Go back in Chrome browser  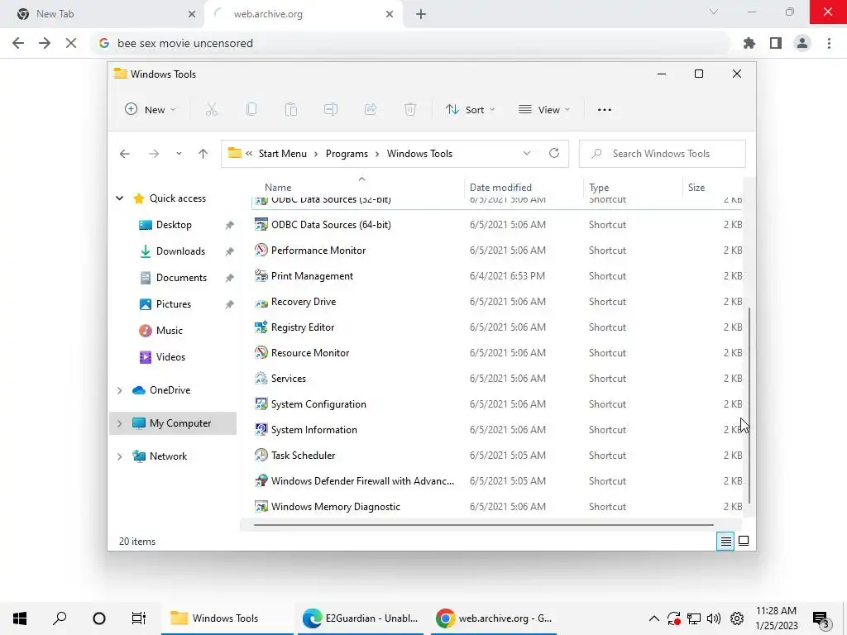coord(18,43)
